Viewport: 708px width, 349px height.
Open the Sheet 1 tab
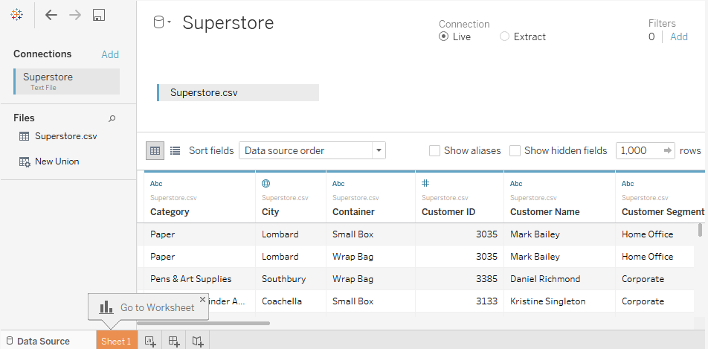pyautogui.click(x=116, y=342)
